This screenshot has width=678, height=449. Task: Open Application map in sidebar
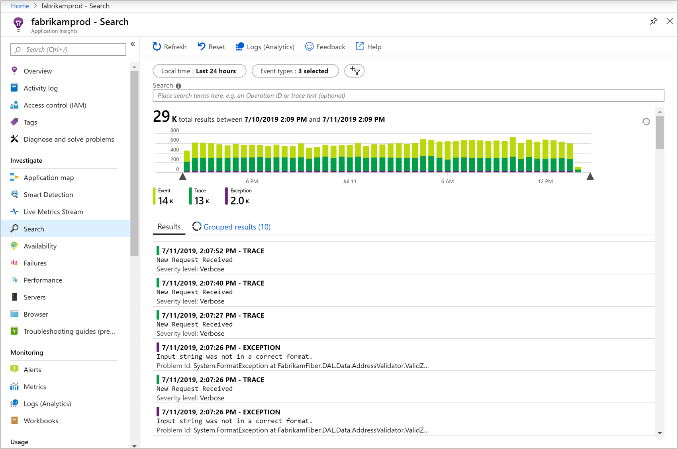coord(49,178)
